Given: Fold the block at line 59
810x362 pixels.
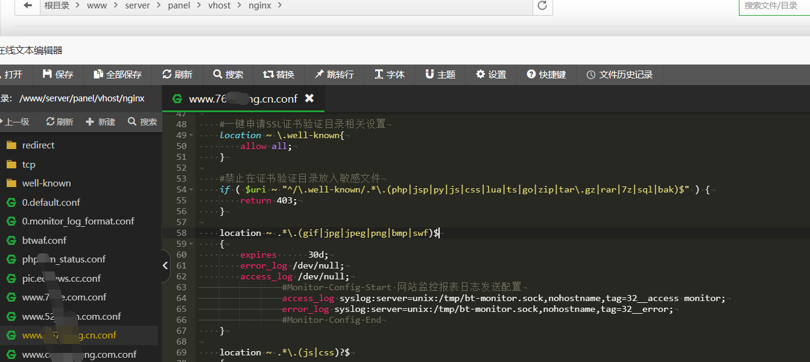Looking at the screenshot, I should tap(191, 244).
